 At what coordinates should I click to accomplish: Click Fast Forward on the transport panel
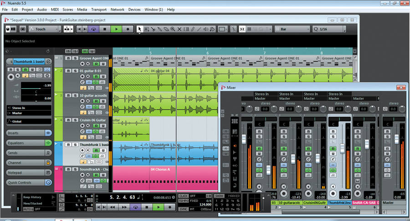124,207
